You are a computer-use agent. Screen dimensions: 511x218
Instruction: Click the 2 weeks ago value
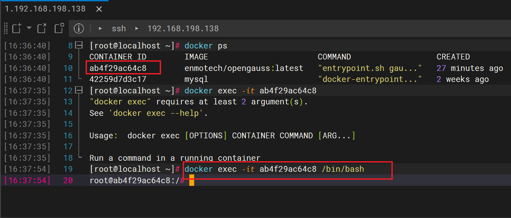[462, 79]
